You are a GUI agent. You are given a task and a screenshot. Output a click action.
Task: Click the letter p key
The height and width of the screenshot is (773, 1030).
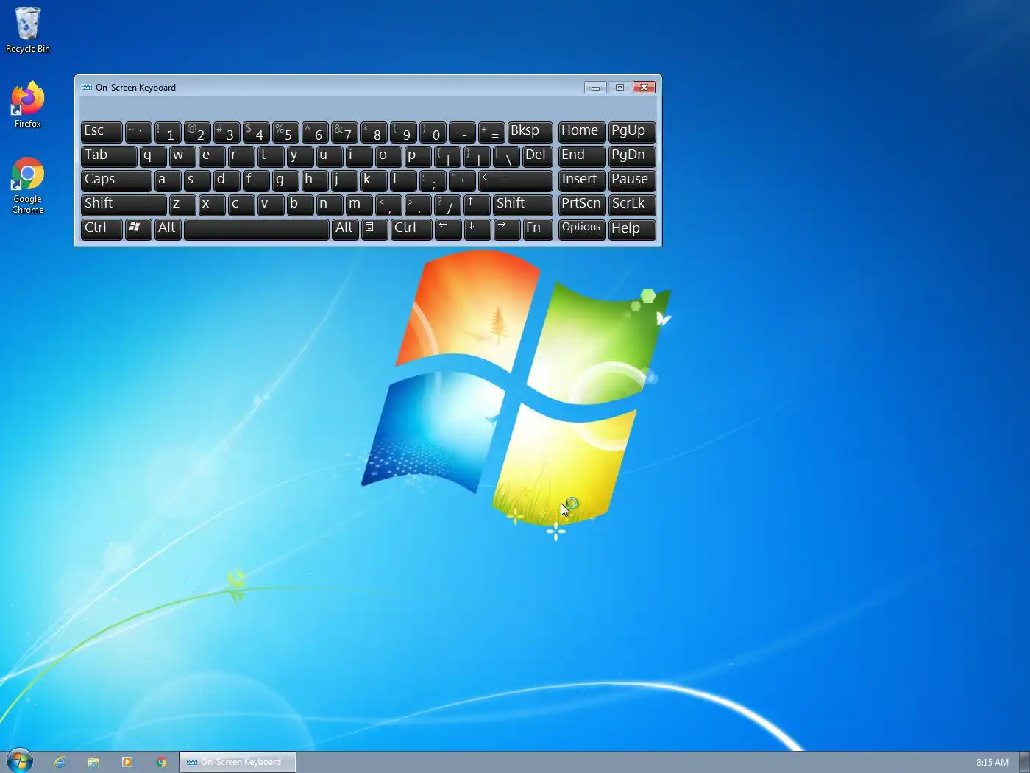pyautogui.click(x=418, y=156)
